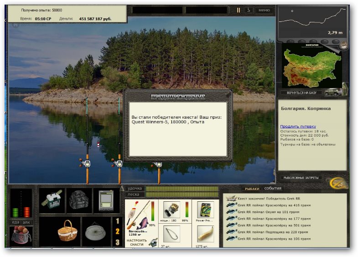Open the меню button

click(264, 10)
